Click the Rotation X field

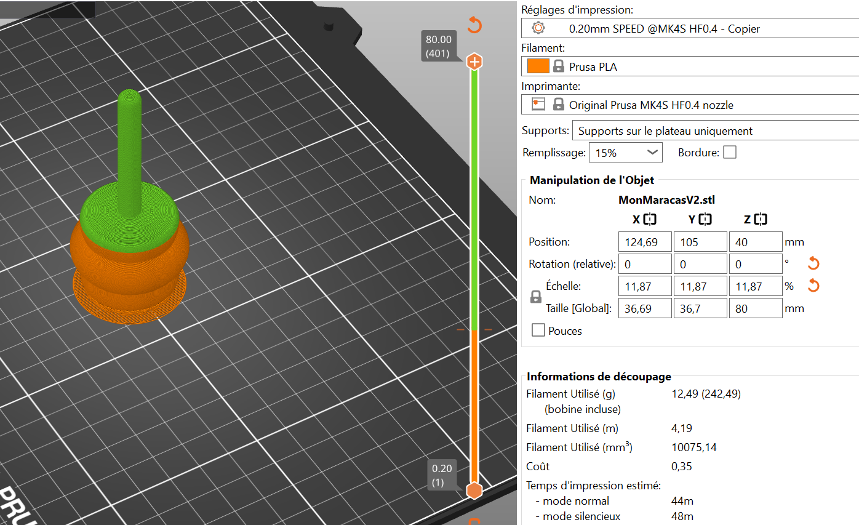click(x=645, y=264)
